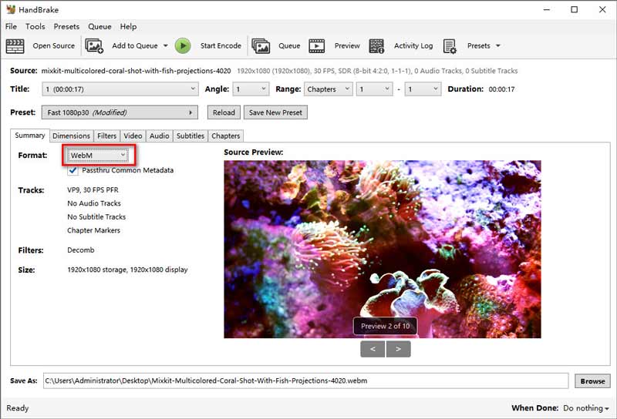This screenshot has width=617, height=419.
Task: Click the Open Source clapperboard icon
Action: [15, 46]
